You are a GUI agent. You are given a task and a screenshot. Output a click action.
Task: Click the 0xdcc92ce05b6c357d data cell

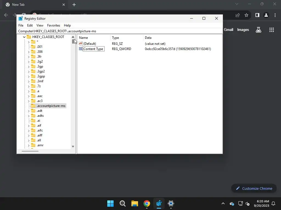point(178,49)
